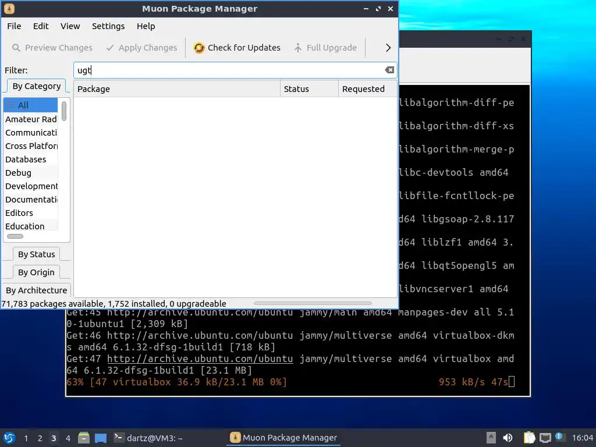Click the packages available status bar text

point(113,304)
